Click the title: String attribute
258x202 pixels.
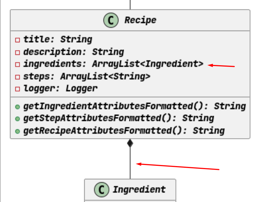pyautogui.click(x=58, y=39)
